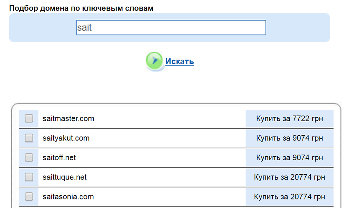Check the box for saitmaster.com

click(x=29, y=119)
